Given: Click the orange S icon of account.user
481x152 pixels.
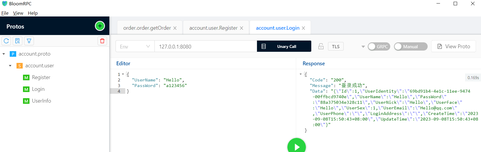Looking at the screenshot, I should [19, 66].
